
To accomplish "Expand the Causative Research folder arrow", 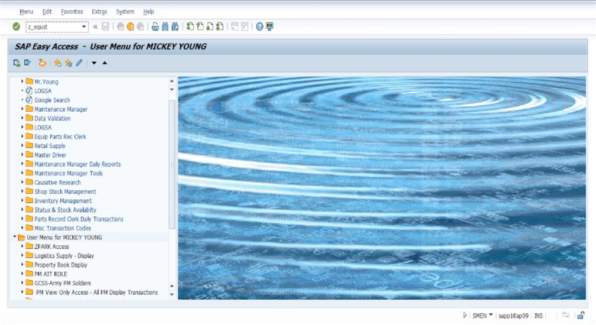I will click(x=22, y=182).
